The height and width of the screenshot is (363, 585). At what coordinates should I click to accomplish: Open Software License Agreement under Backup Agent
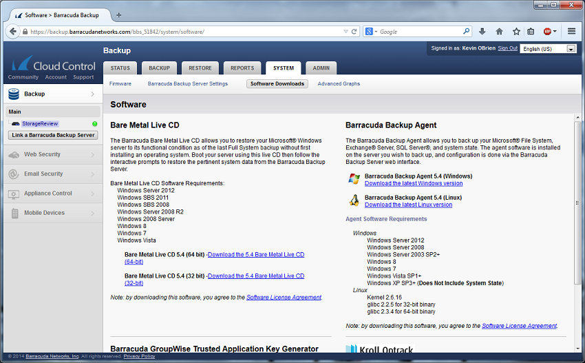tap(519, 326)
